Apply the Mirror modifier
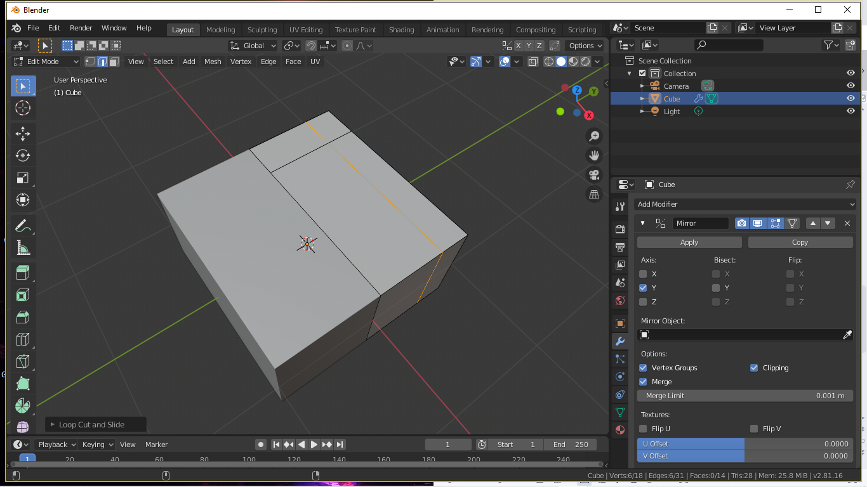This screenshot has height=487, width=867. point(689,242)
